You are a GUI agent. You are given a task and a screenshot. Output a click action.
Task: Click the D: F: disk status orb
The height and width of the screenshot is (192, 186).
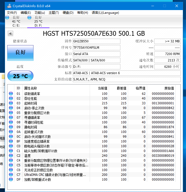[x=29, y=17]
